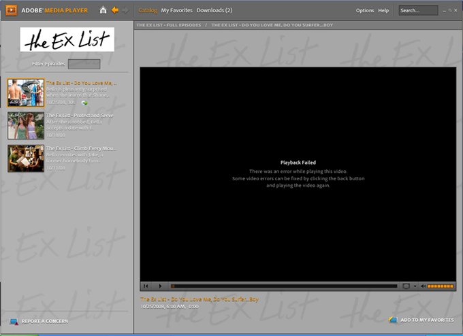Viewport: 463px width, 336px height.
Task: Open the Downloads (2) tab
Action: point(214,10)
